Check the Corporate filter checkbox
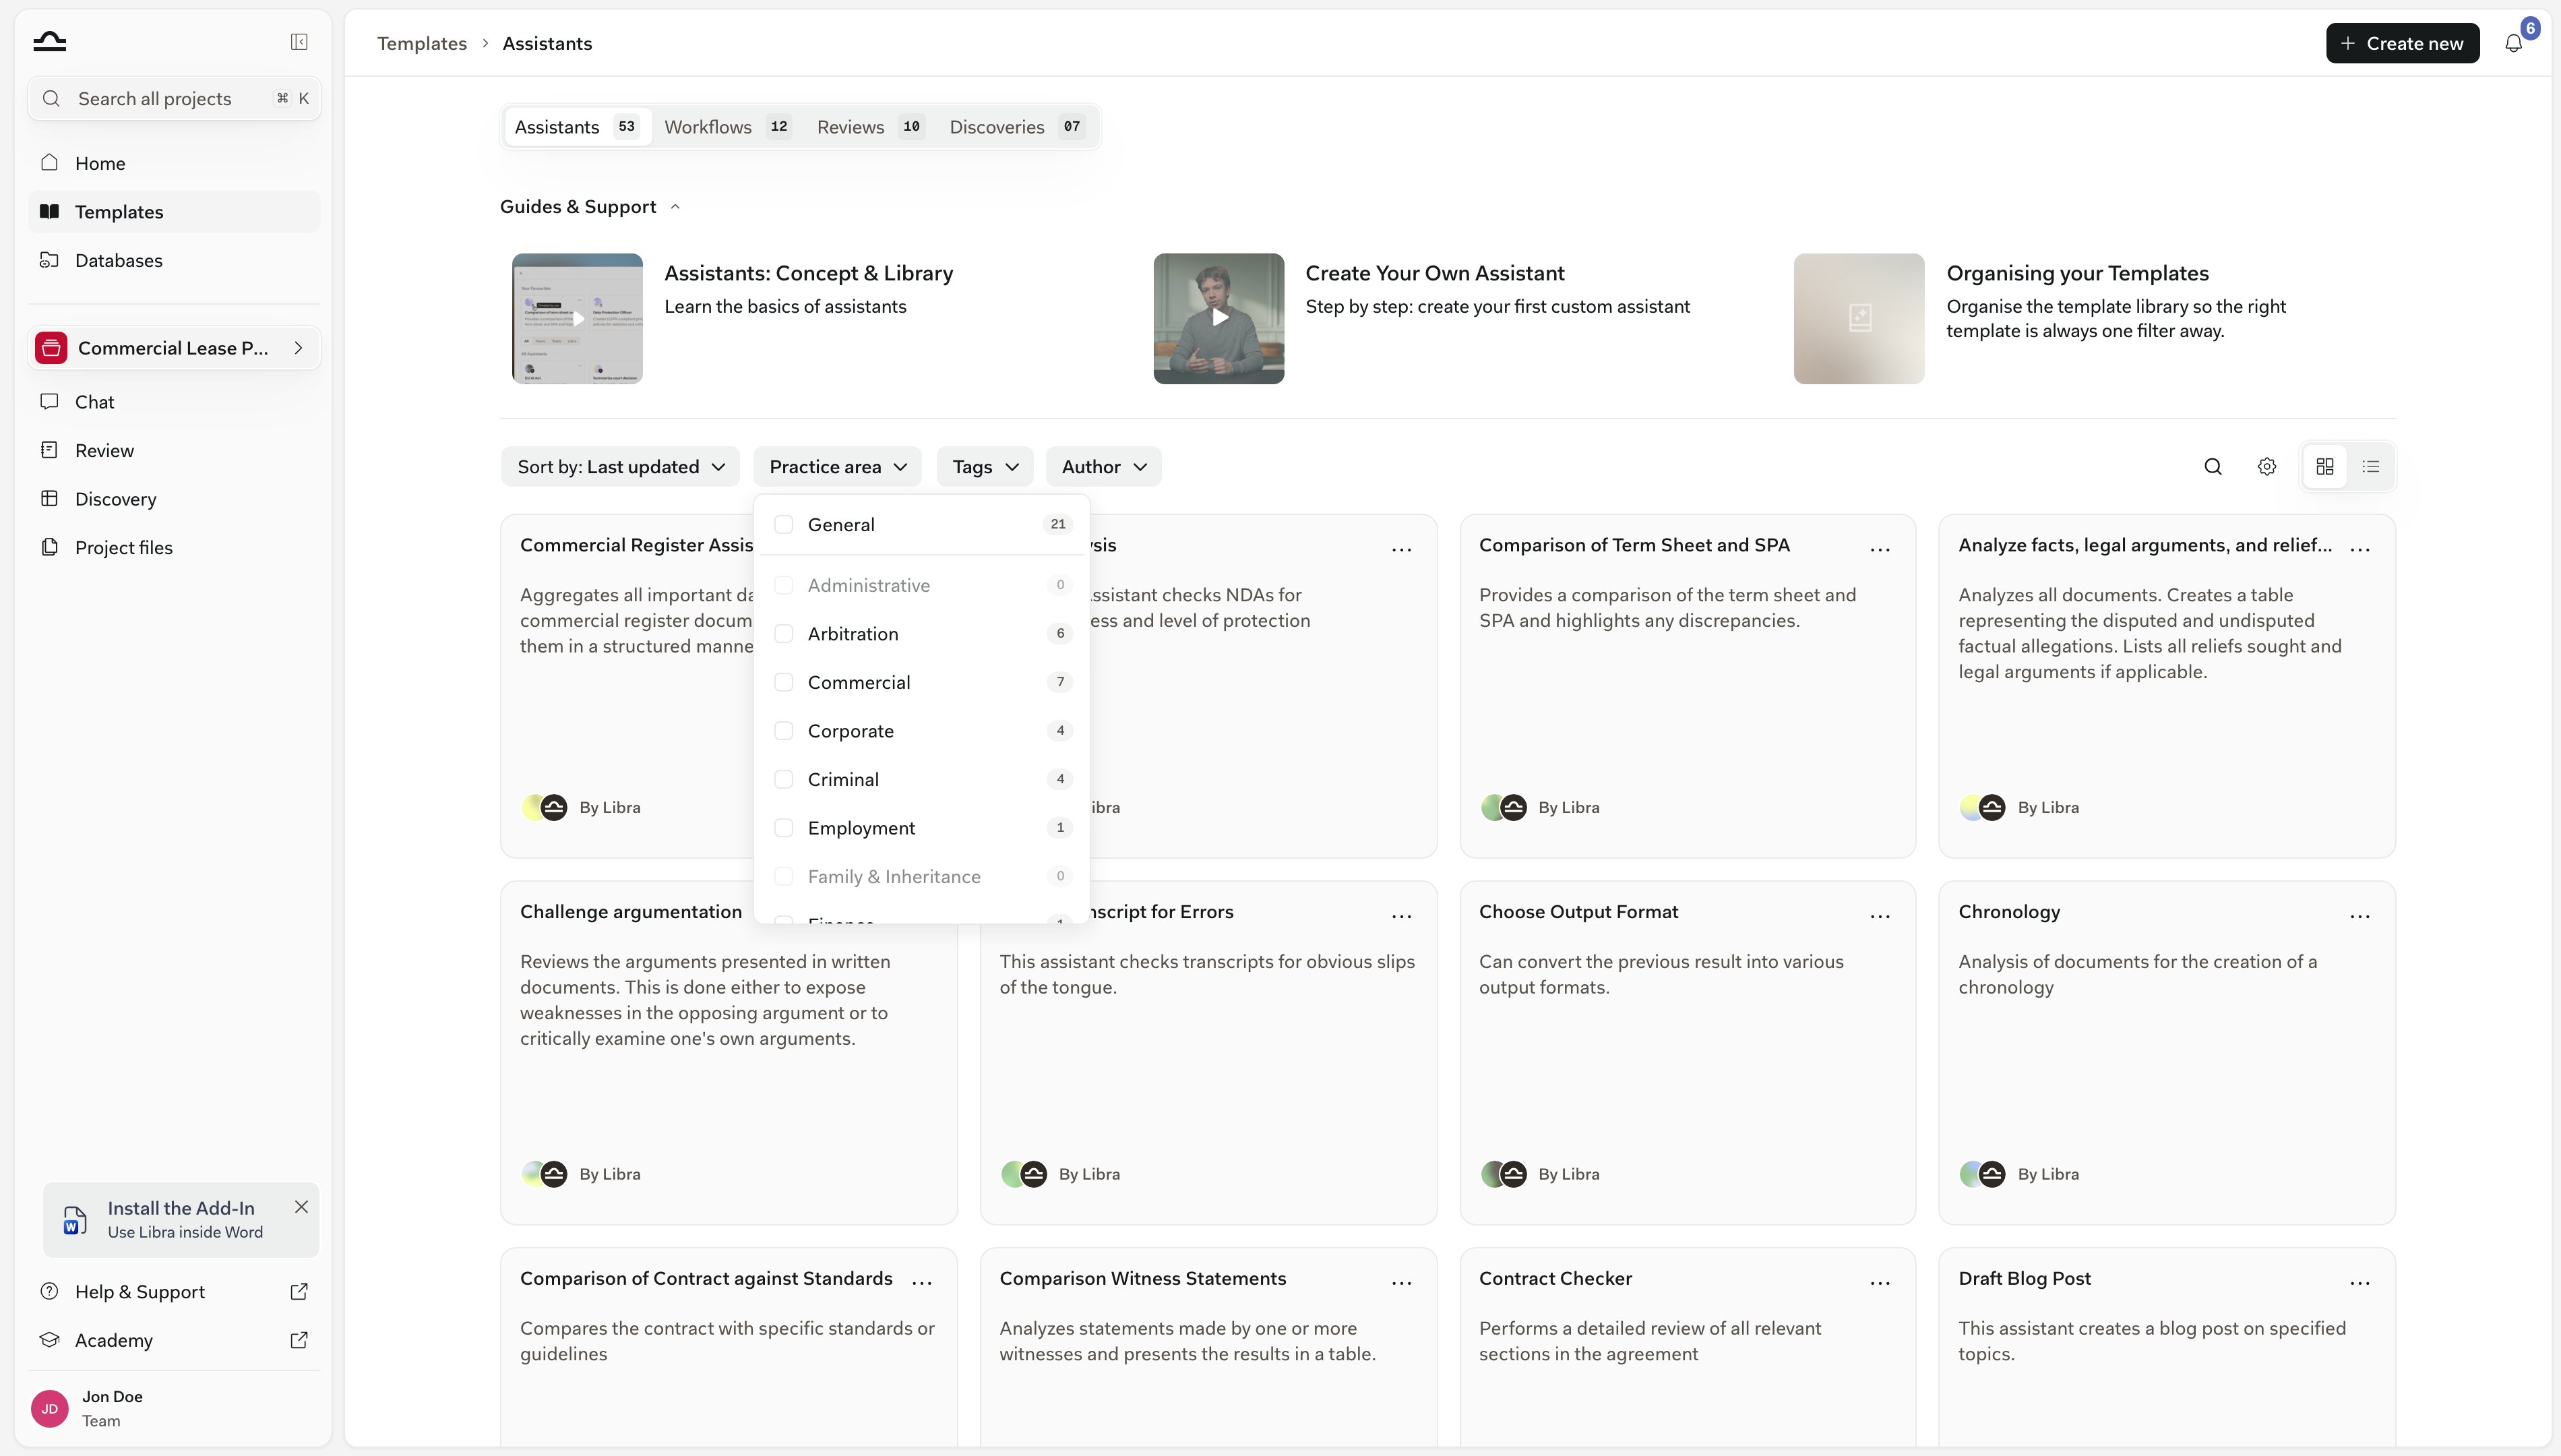 pyautogui.click(x=784, y=731)
